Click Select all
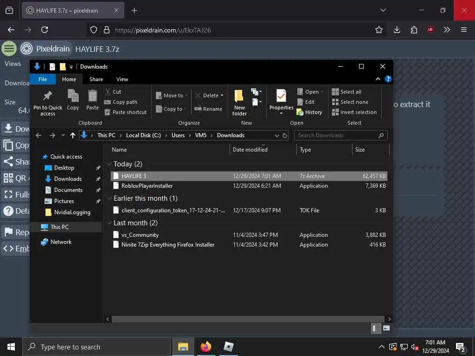 point(347,92)
